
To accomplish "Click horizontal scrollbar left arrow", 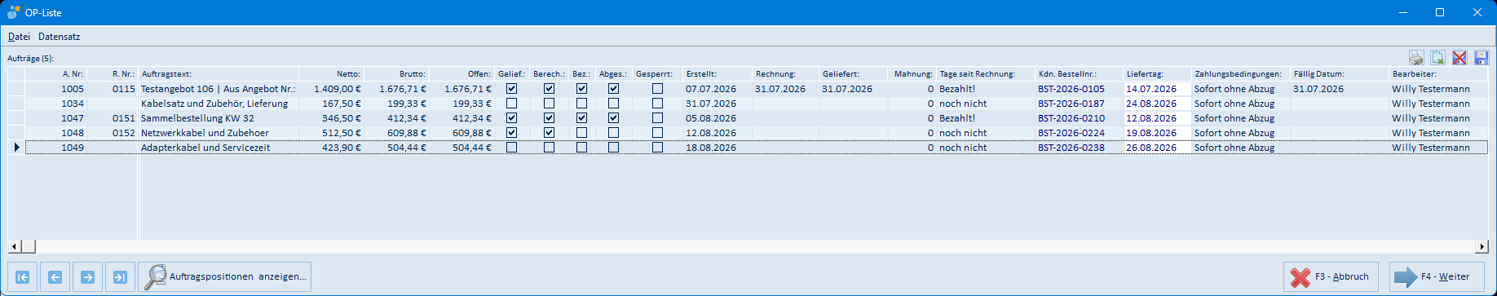I will coord(14,246).
